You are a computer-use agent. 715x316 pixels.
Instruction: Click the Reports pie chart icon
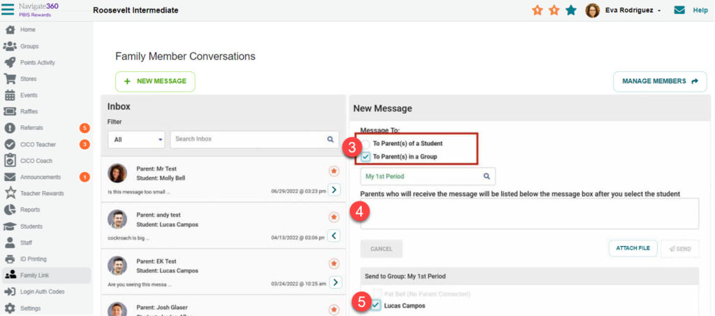pos(10,210)
